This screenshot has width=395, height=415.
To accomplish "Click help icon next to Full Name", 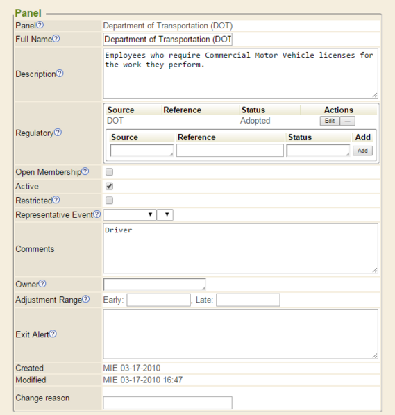I will 56,39.
